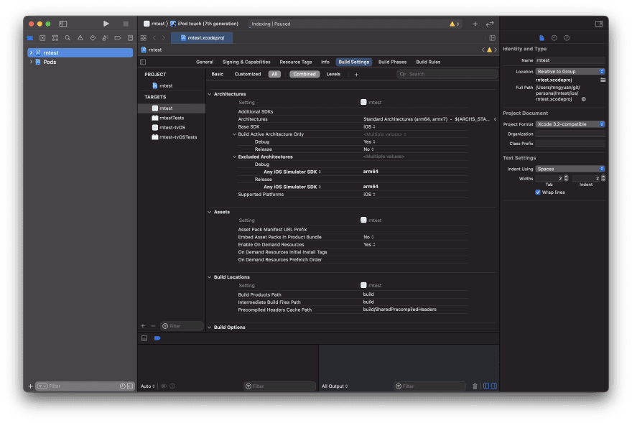632x423 pixels.
Task: Click the breakpoints arrow icon in debug bar
Action: point(157,338)
